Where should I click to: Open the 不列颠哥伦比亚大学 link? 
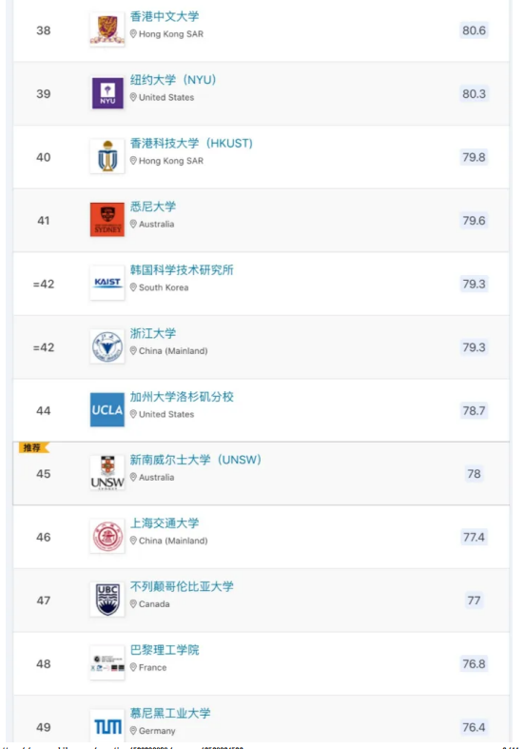coord(182,586)
